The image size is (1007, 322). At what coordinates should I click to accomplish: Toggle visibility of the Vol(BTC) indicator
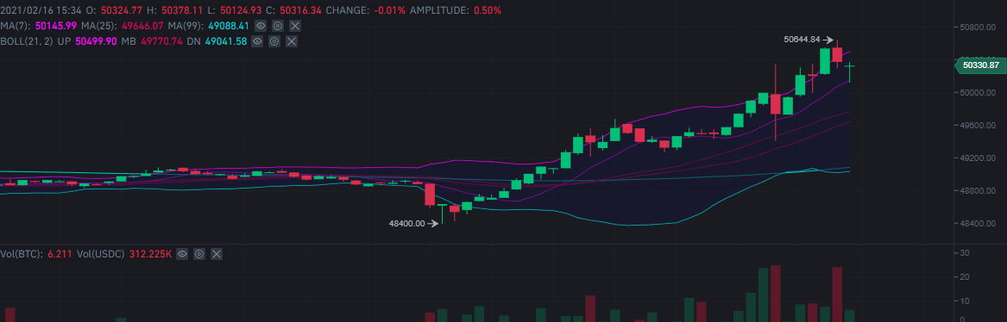click(x=182, y=254)
